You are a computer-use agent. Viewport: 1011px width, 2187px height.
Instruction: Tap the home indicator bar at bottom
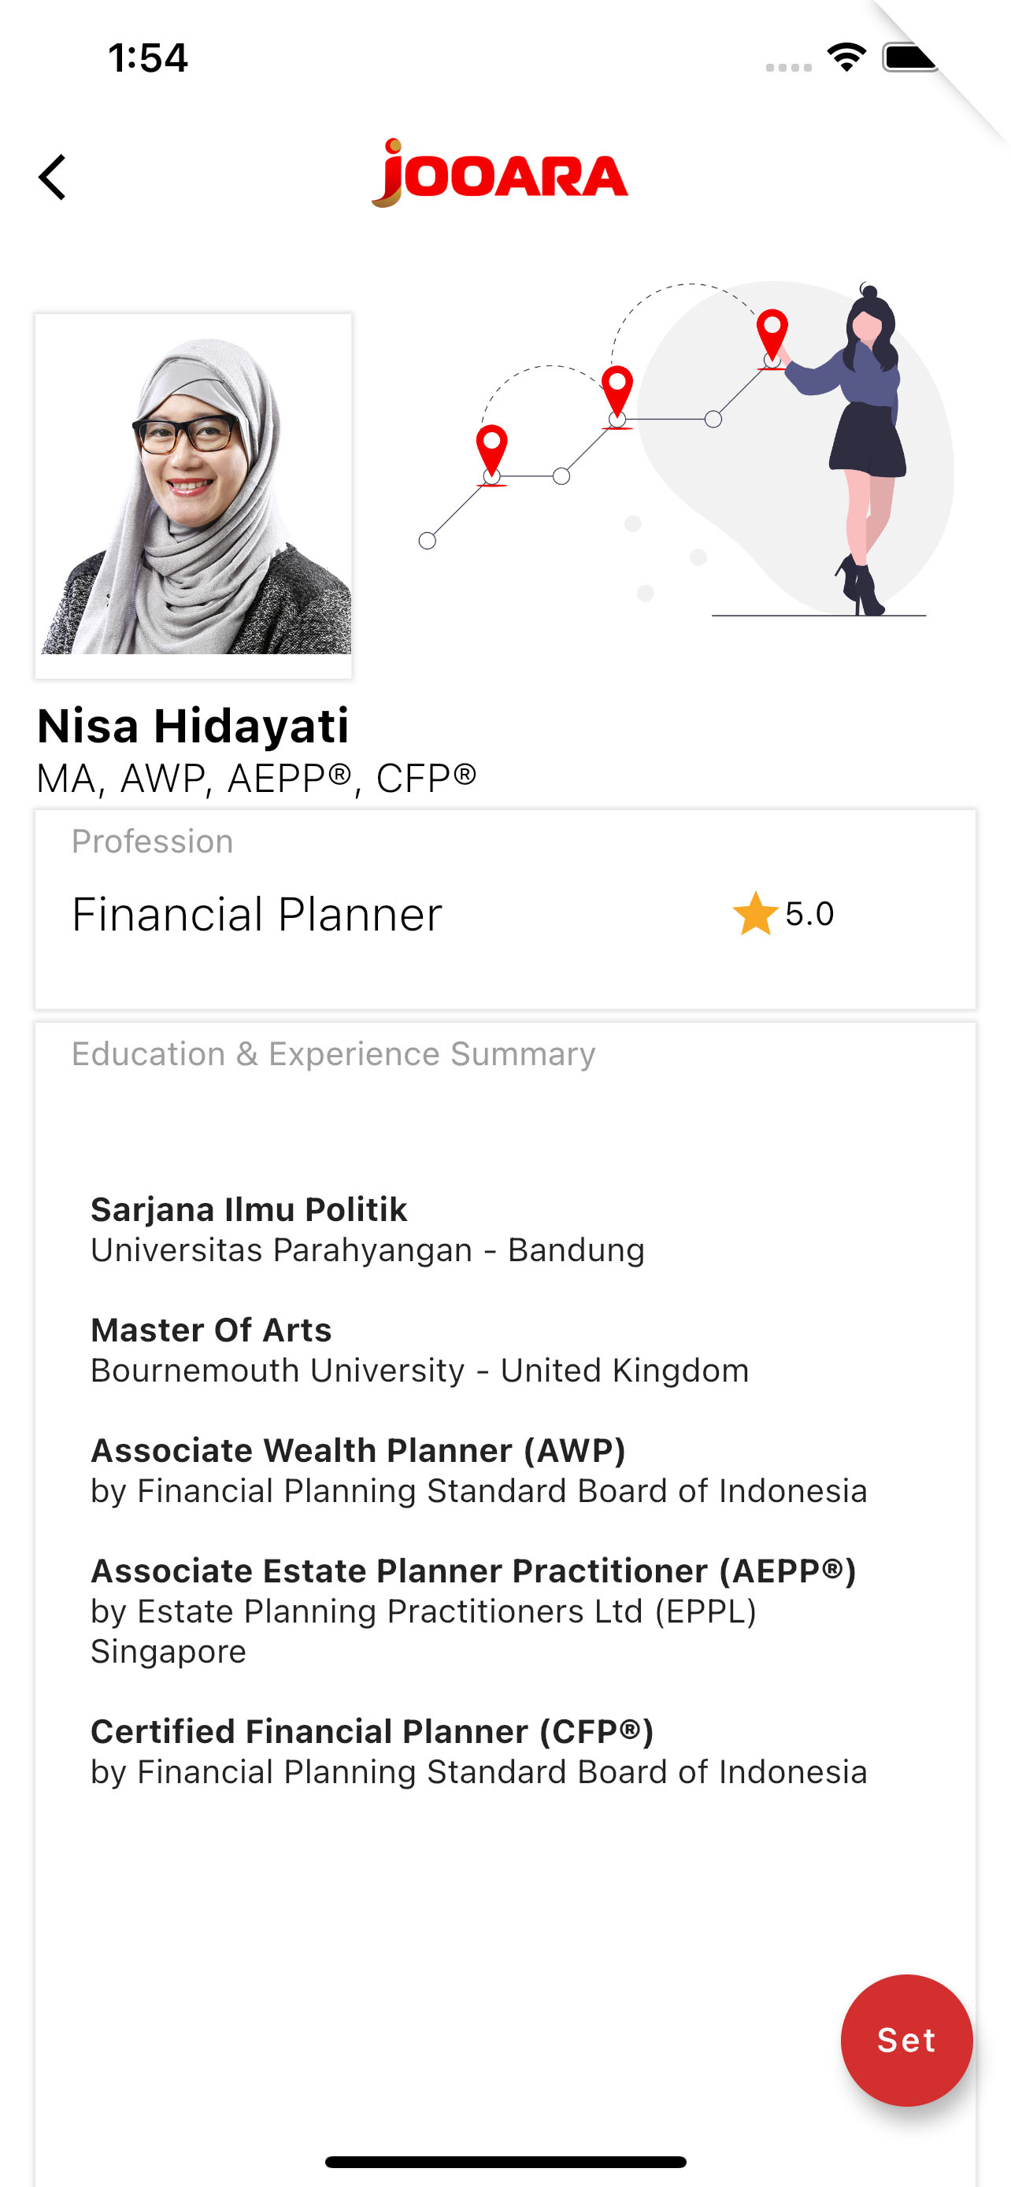[x=505, y=2162]
